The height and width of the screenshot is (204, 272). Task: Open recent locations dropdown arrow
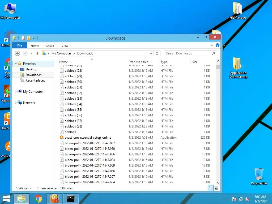coord(31,53)
